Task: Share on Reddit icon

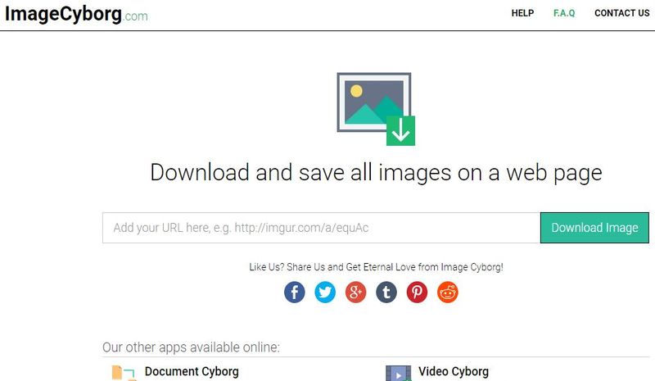Action: [x=447, y=292]
